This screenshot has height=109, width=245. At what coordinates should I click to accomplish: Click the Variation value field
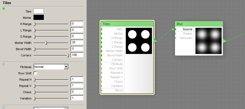point(77,98)
